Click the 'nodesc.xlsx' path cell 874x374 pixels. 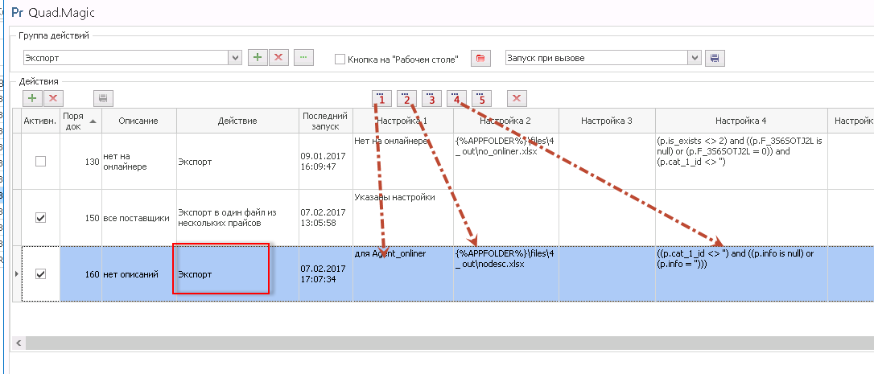[x=505, y=273]
